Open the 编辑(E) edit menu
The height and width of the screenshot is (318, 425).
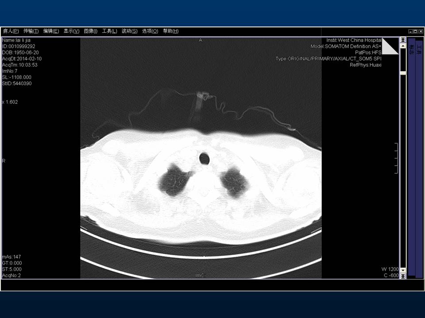(x=51, y=31)
